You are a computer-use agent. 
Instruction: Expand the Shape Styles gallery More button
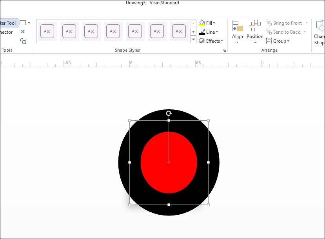tap(193, 39)
